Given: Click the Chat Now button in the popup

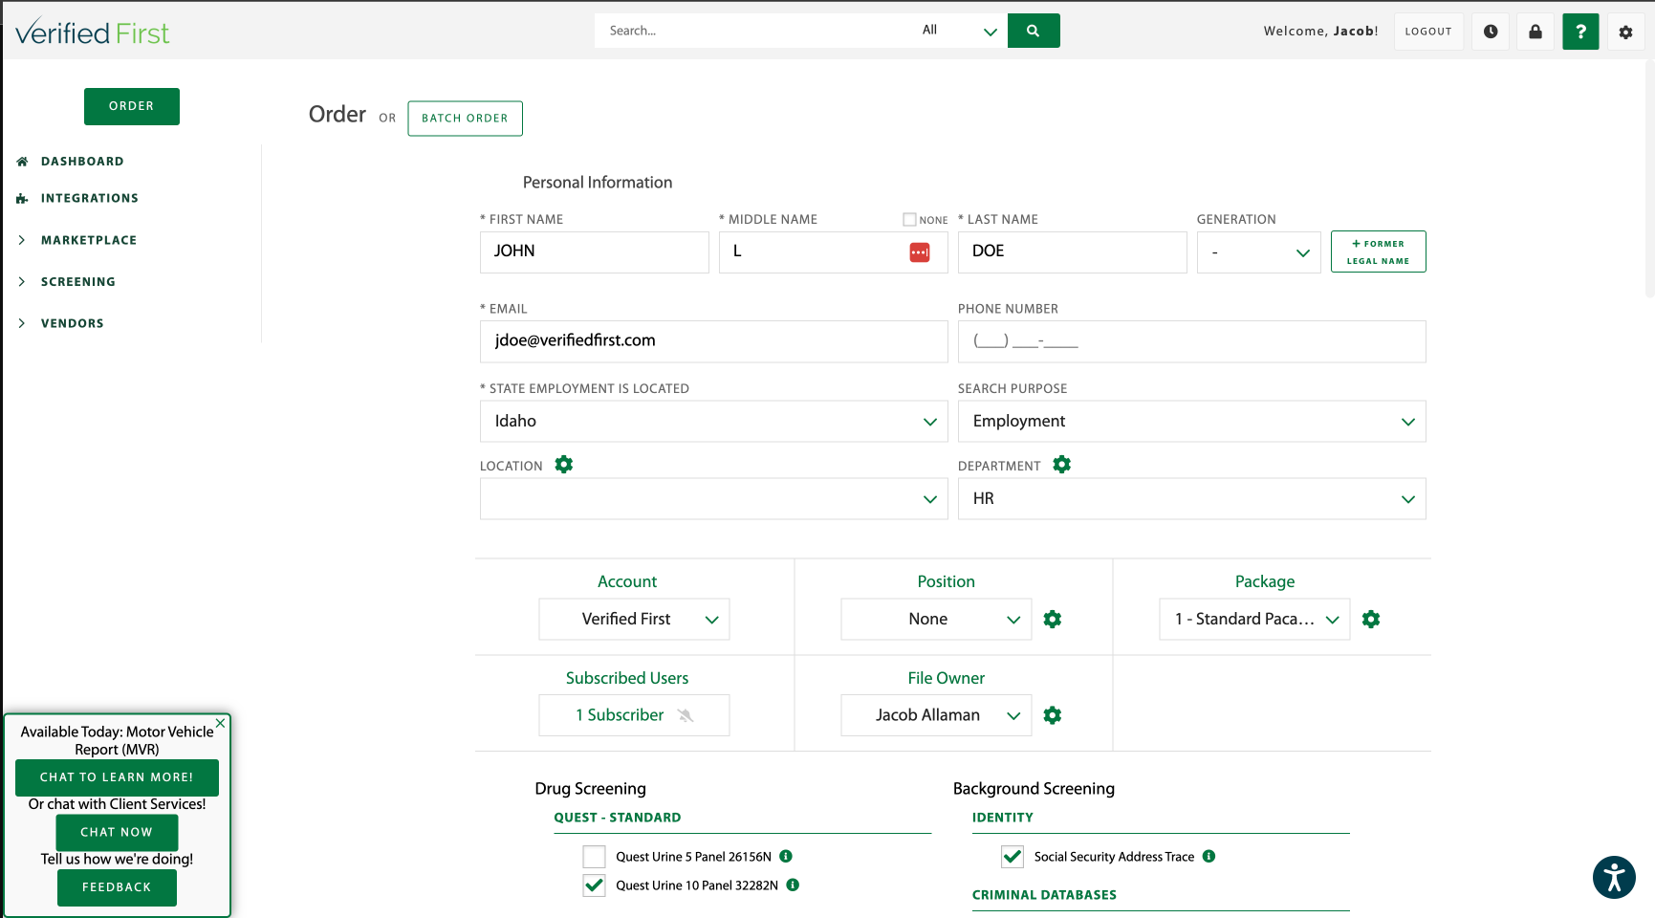Looking at the screenshot, I should coord(117,832).
